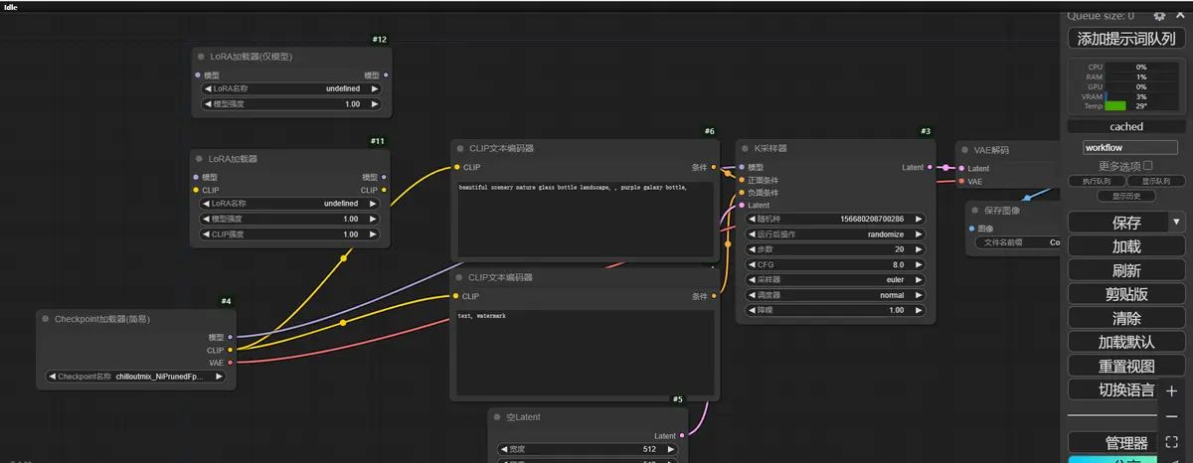The image size is (1193, 463).
Task: Collapse the 'text, watermark' CLIP文本编码器 title dot
Action: click(460, 277)
